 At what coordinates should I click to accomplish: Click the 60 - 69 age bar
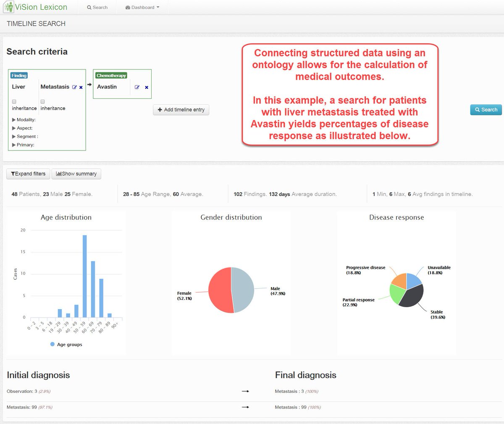click(x=93, y=289)
